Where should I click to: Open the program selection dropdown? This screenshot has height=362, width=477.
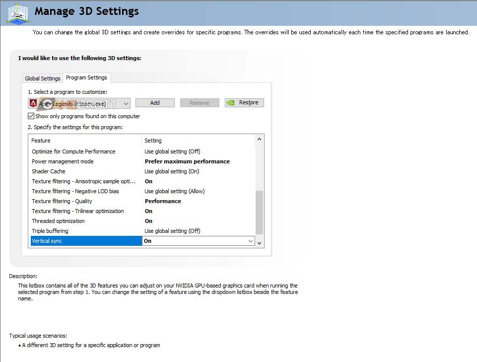126,103
